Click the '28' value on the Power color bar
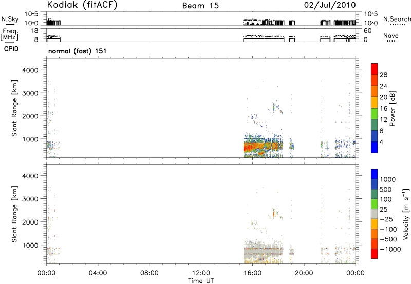 click(x=383, y=75)
